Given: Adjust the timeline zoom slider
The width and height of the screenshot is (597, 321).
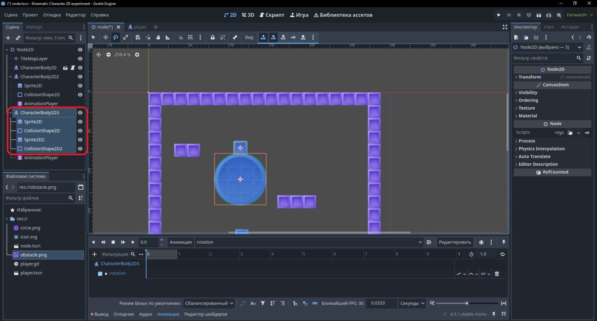Looking at the screenshot, I should coord(467,303).
